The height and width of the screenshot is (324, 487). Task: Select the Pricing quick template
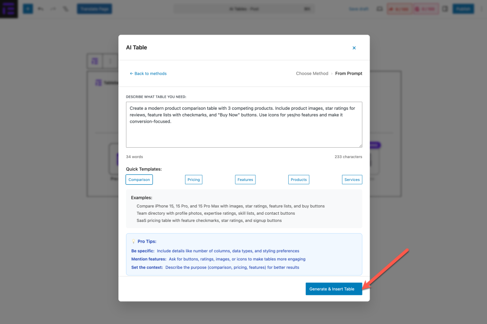point(194,180)
